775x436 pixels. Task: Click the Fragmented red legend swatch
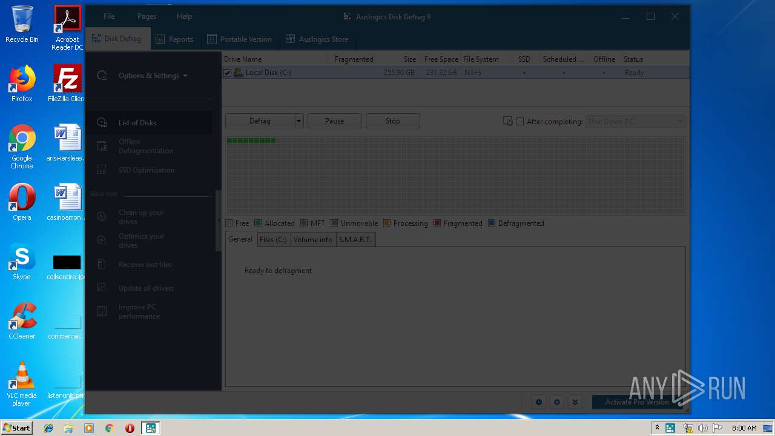(437, 223)
